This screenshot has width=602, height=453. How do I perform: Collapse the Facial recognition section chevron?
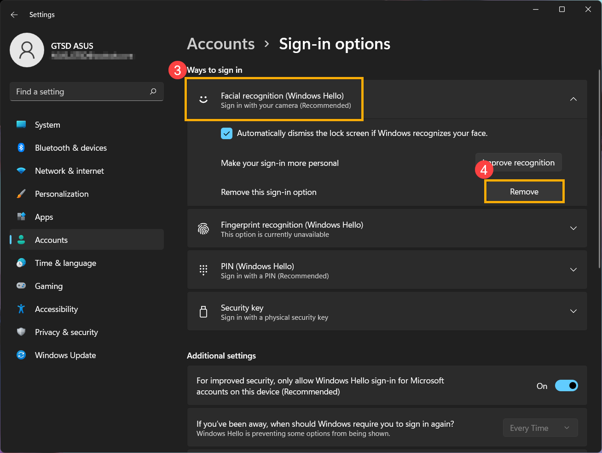[573, 99]
